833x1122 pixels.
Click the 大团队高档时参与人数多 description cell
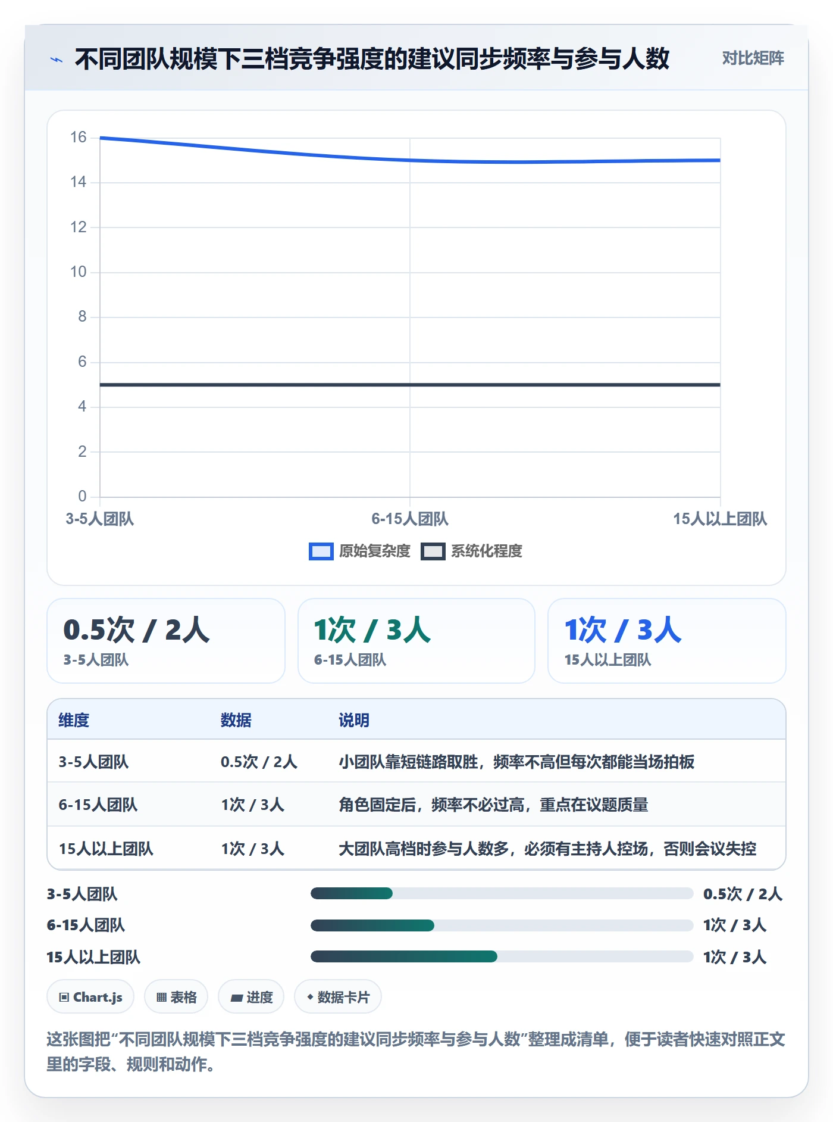tap(547, 849)
